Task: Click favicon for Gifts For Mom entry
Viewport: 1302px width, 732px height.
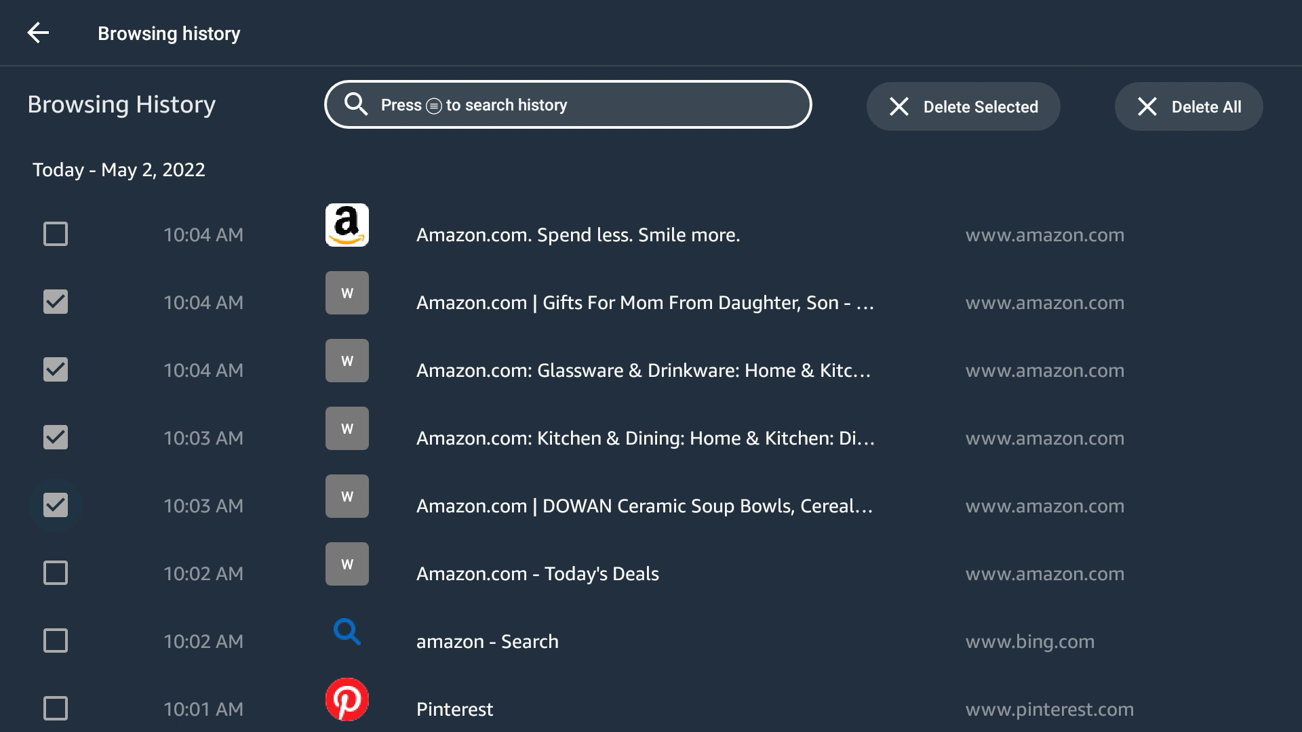Action: (347, 293)
